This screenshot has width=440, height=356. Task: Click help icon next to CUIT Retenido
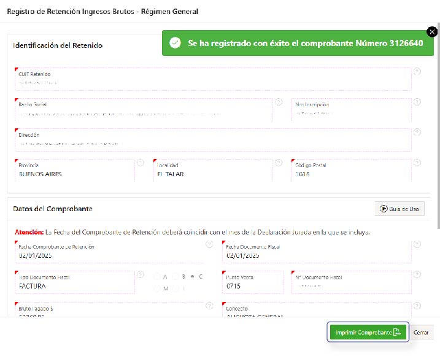click(x=417, y=71)
